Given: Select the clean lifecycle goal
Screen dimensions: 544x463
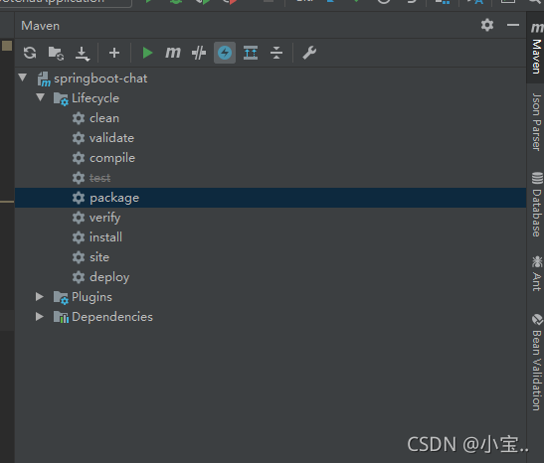Looking at the screenshot, I should tap(104, 118).
